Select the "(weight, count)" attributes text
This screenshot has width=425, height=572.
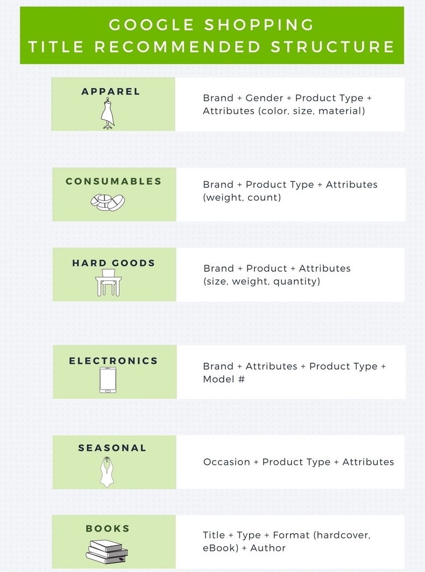pos(242,197)
